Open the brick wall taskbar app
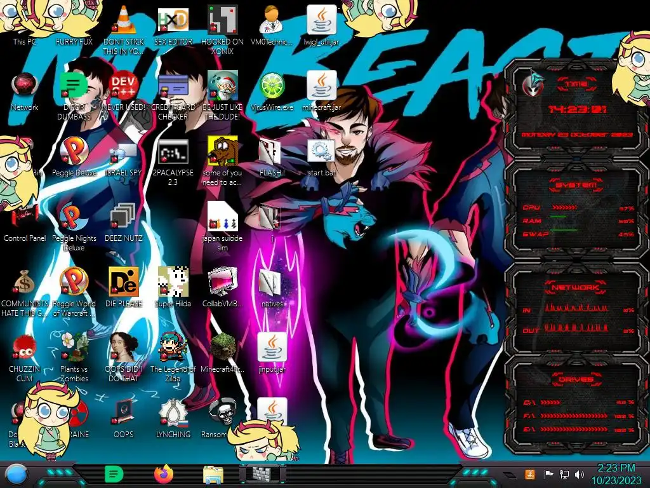 (x=262, y=474)
